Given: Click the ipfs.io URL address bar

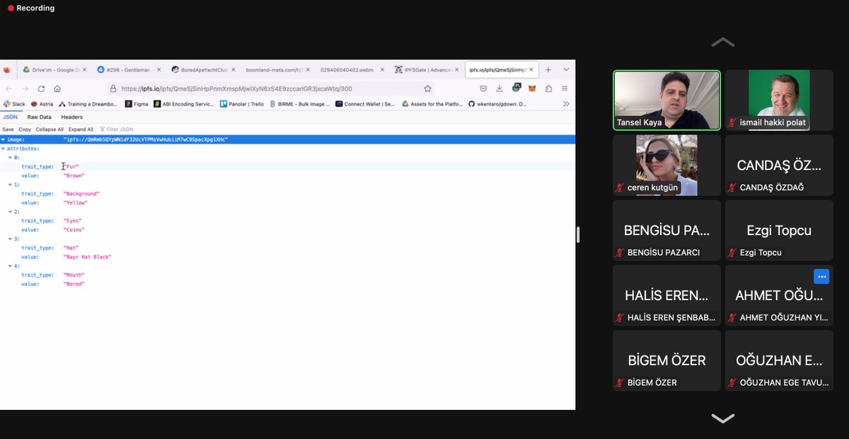Looking at the screenshot, I should [x=269, y=89].
